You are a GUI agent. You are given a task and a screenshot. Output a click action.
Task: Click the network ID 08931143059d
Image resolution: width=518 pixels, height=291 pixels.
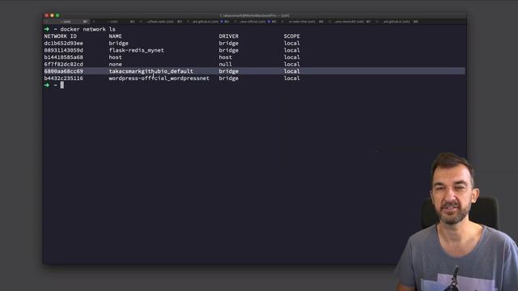pos(63,50)
